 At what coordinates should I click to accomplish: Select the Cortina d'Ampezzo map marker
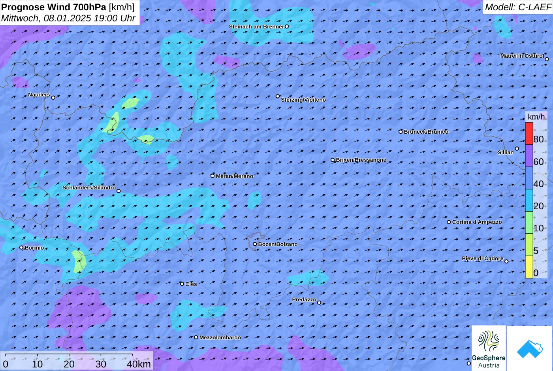449,222
